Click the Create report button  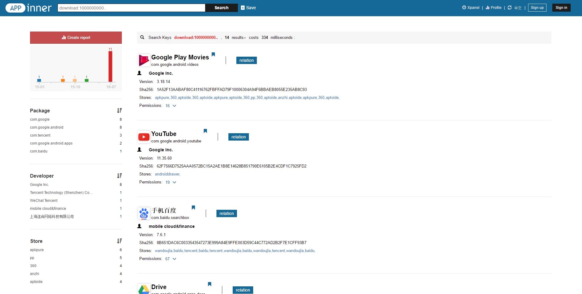point(76,38)
